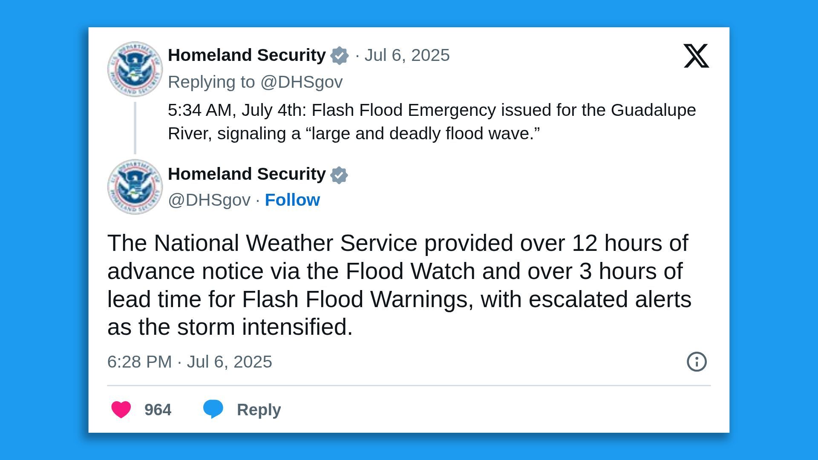Like the tweet using the heart icon
The width and height of the screenshot is (818, 460).
click(x=121, y=410)
